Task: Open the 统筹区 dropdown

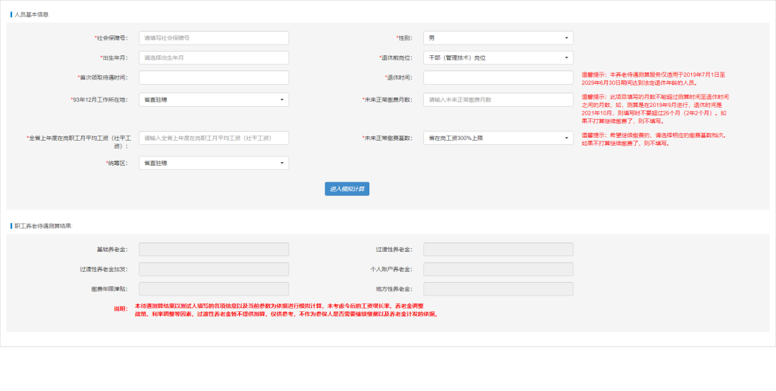Action: tap(213, 163)
